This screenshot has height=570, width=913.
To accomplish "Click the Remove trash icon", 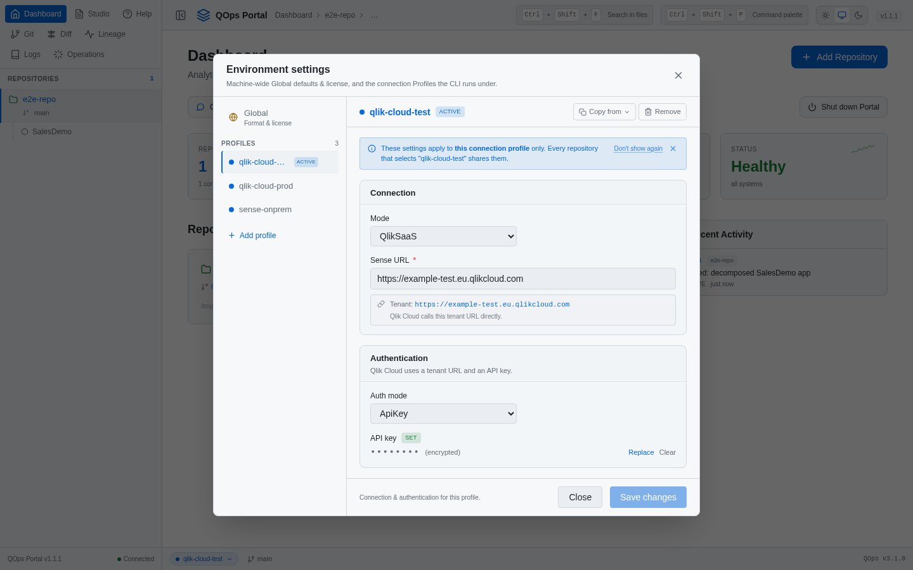I will [648, 111].
